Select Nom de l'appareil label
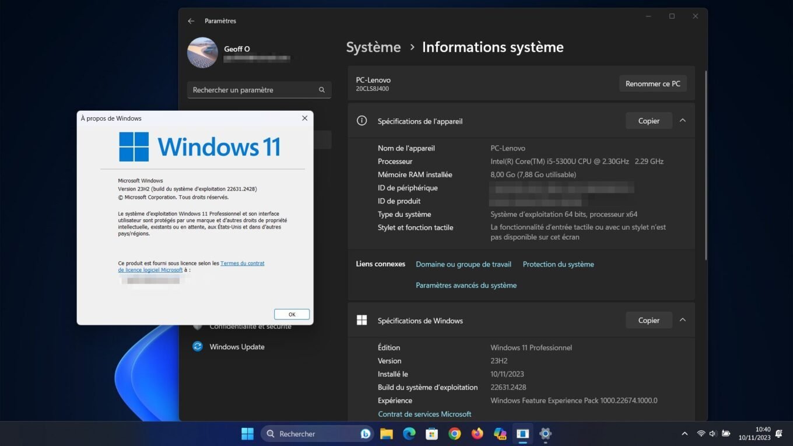Screen dimensions: 793x446 (x=406, y=148)
